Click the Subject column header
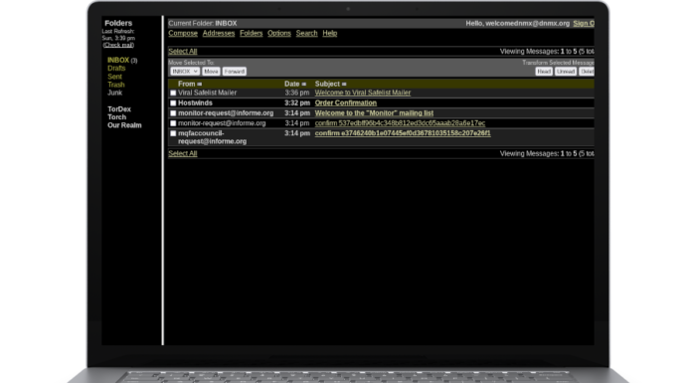Image resolution: width=692 pixels, height=383 pixels. tap(327, 84)
